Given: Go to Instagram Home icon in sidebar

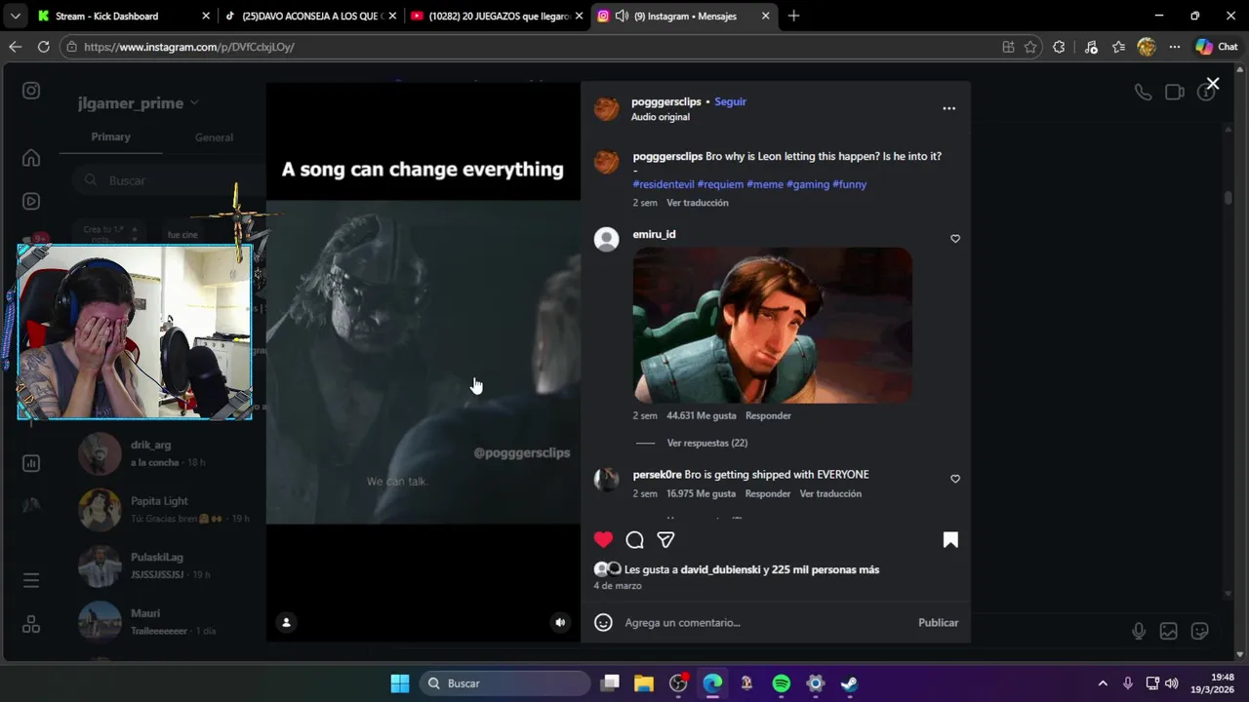Looking at the screenshot, I should pyautogui.click(x=31, y=158).
